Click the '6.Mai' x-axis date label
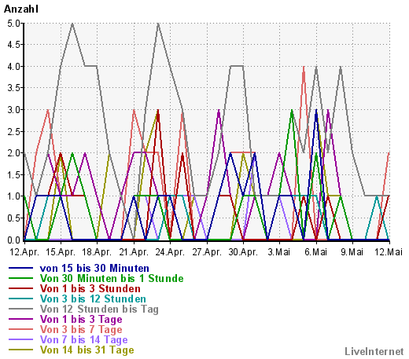The width and height of the screenshot is (409, 359). coord(316,252)
